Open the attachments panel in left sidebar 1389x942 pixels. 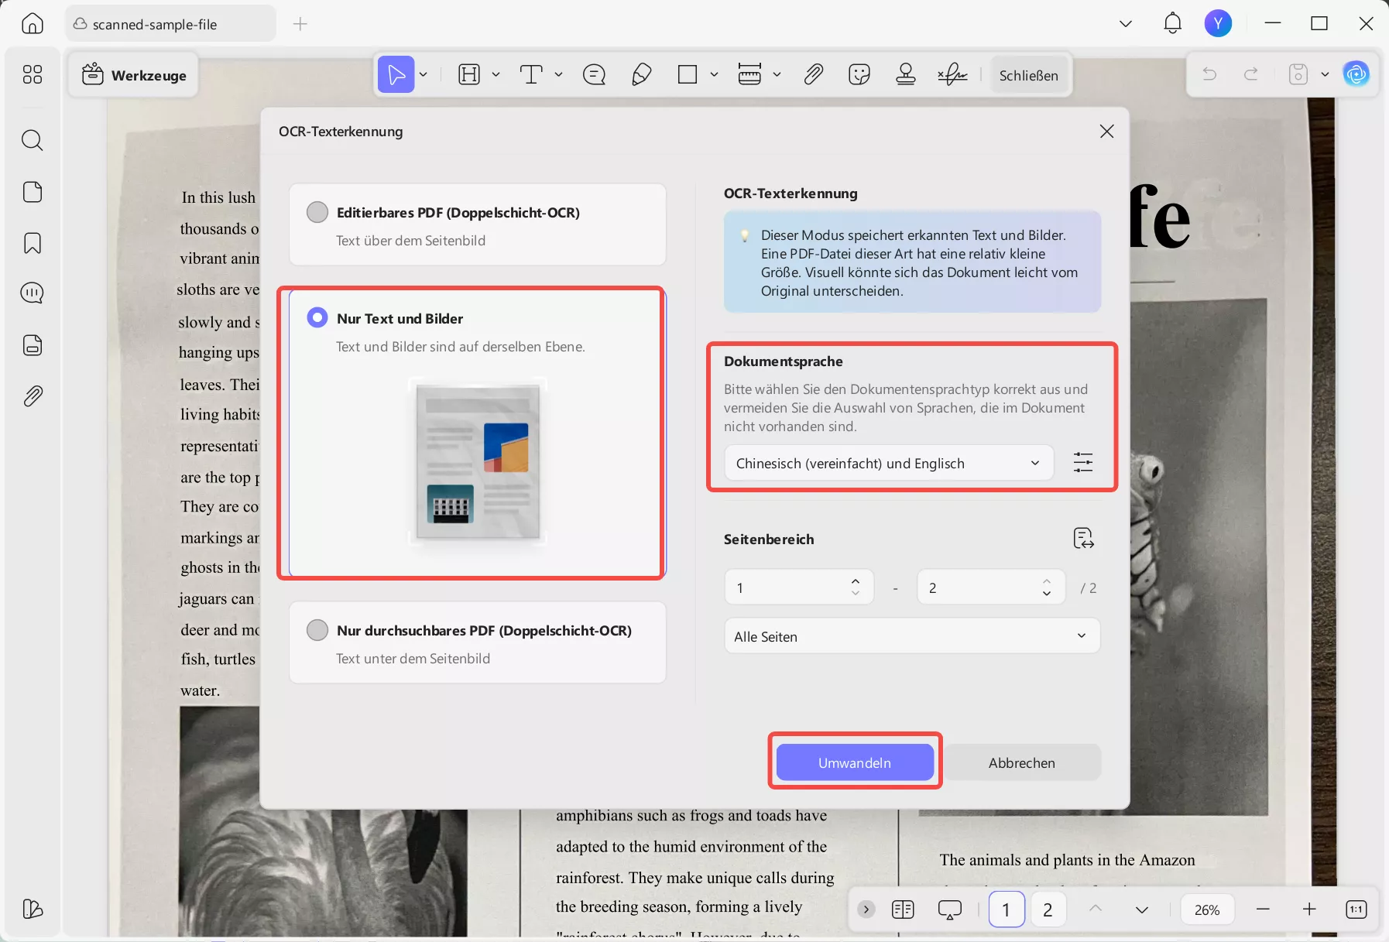point(33,396)
